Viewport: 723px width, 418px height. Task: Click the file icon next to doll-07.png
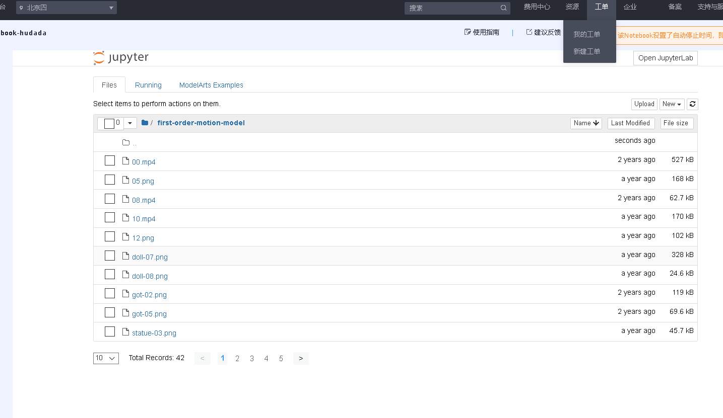point(126,256)
